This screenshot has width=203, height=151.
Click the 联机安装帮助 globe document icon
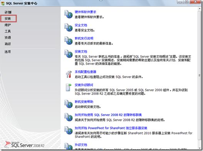69,104
